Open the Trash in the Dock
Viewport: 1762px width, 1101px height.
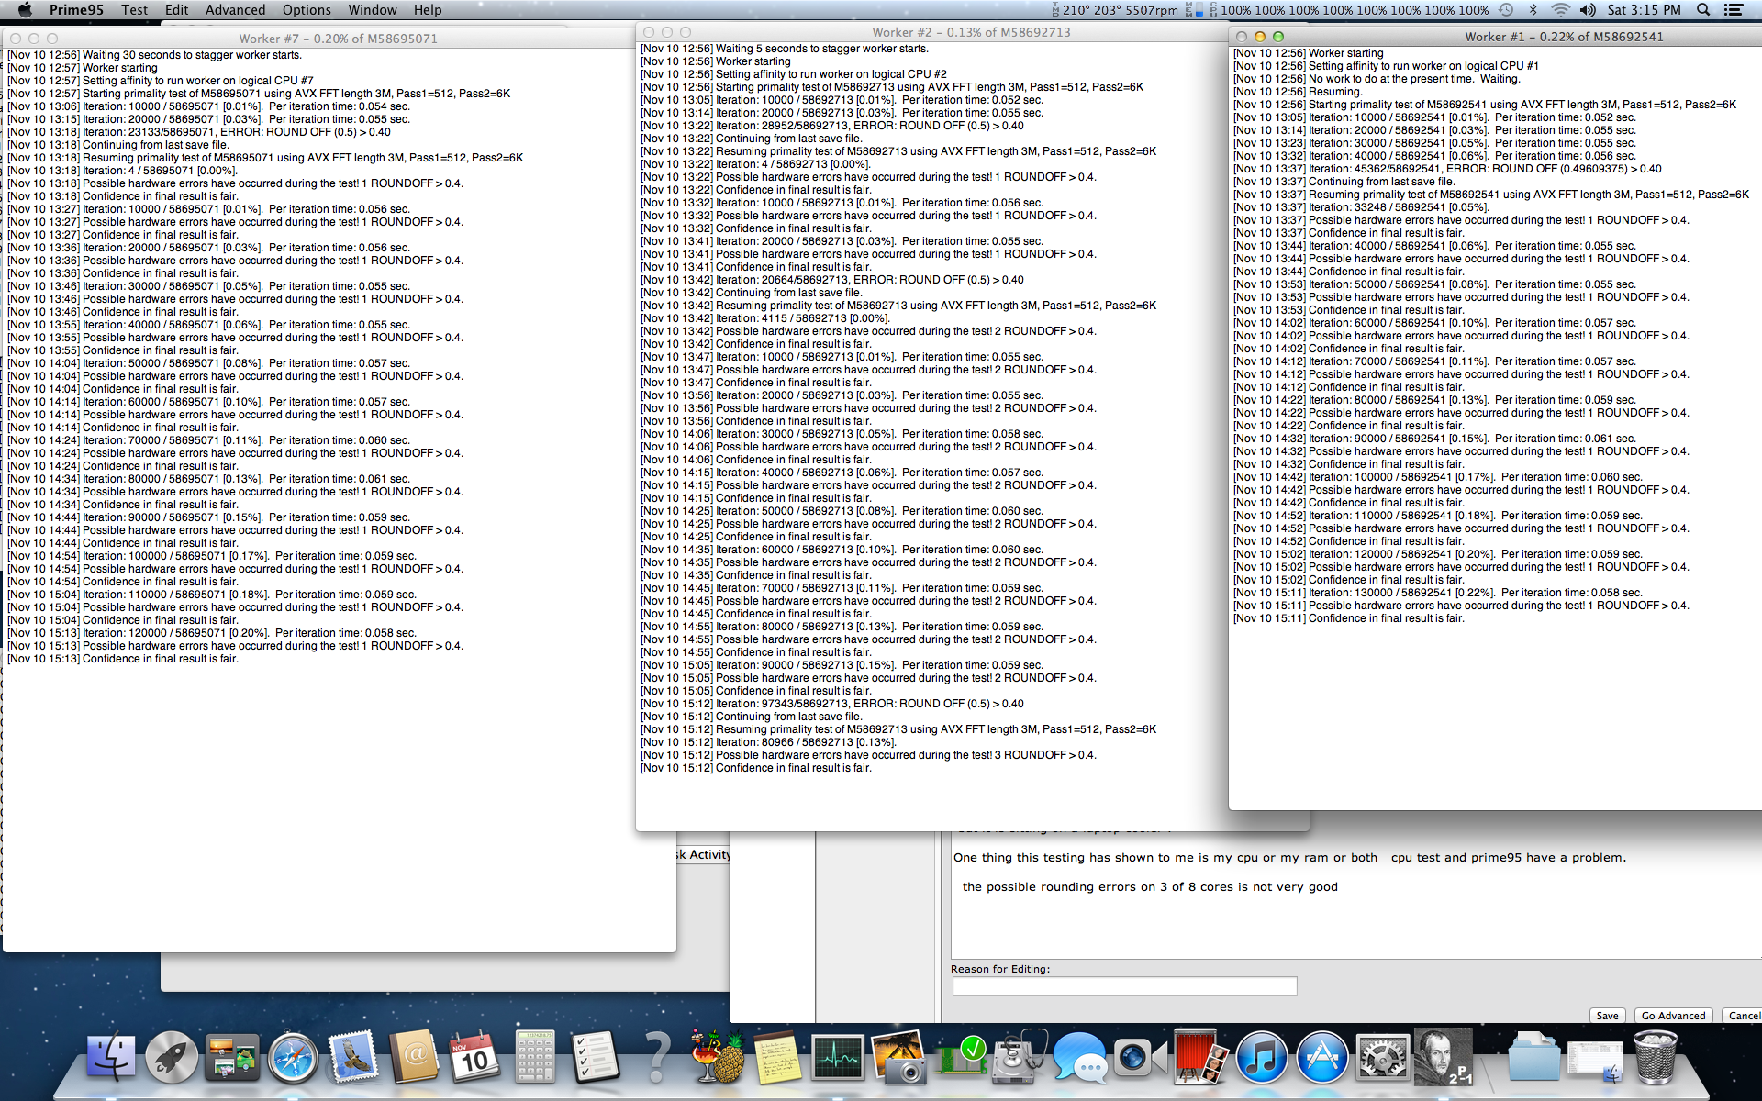(1655, 1057)
